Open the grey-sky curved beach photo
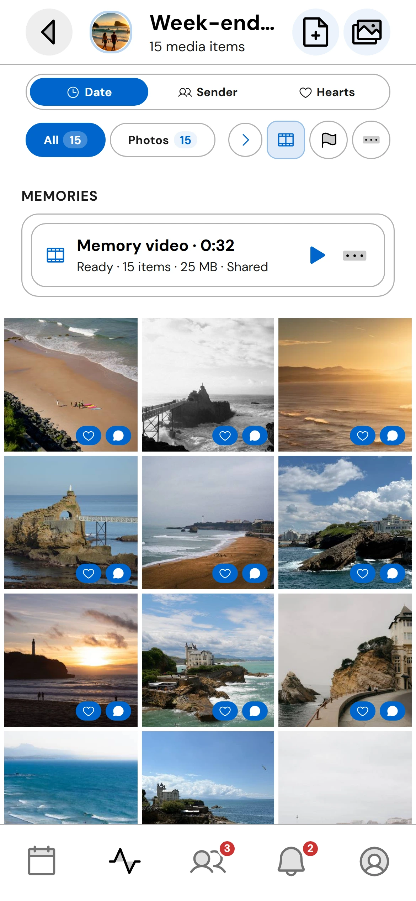The height and width of the screenshot is (901, 416). (208, 522)
